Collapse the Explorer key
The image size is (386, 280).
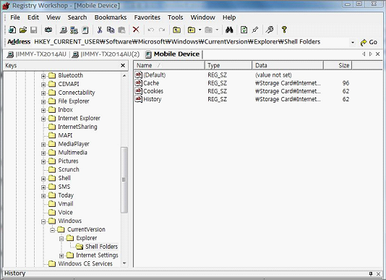point(61,239)
